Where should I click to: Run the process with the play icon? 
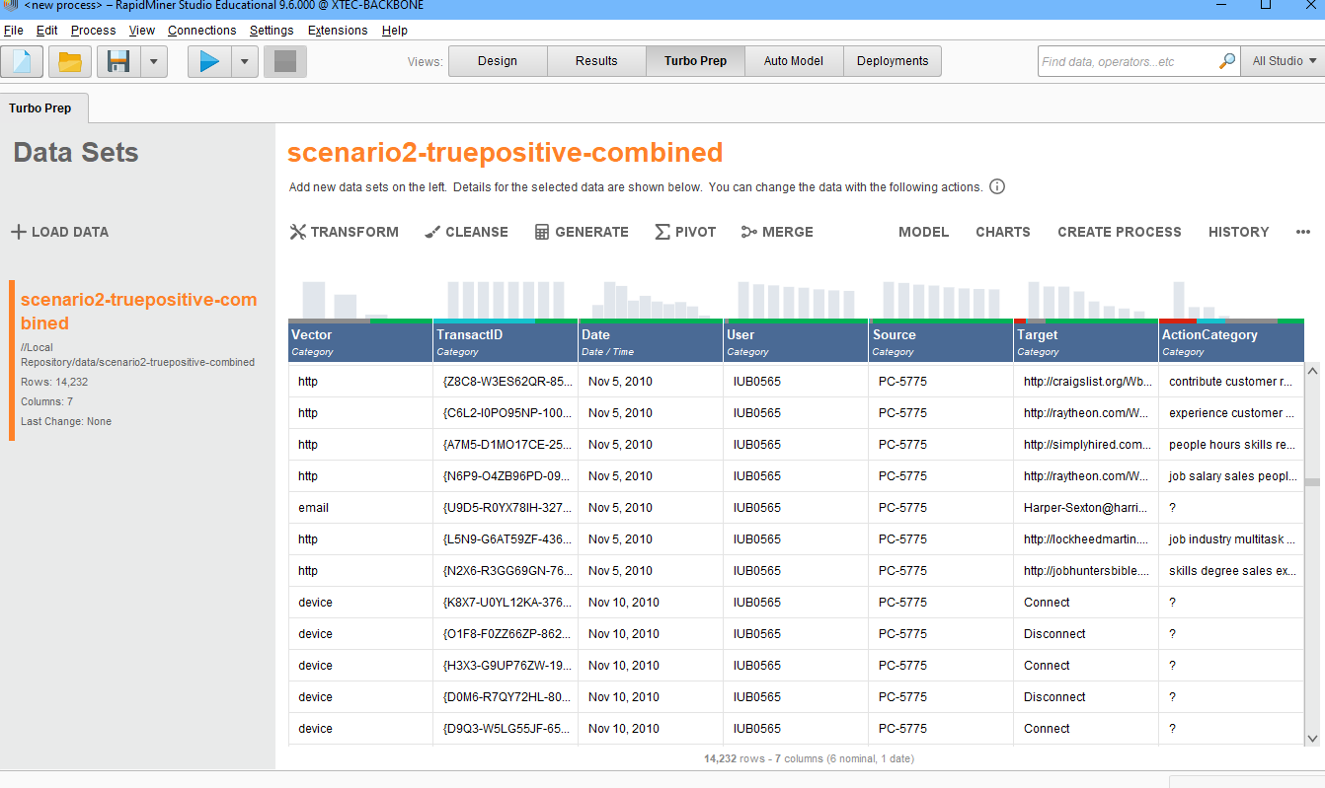click(x=209, y=61)
